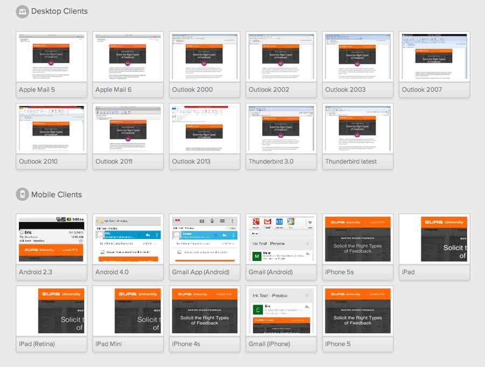Open the Outlook 2013 preview thumbnail
The height and width of the screenshot is (367, 485).
(x=204, y=129)
